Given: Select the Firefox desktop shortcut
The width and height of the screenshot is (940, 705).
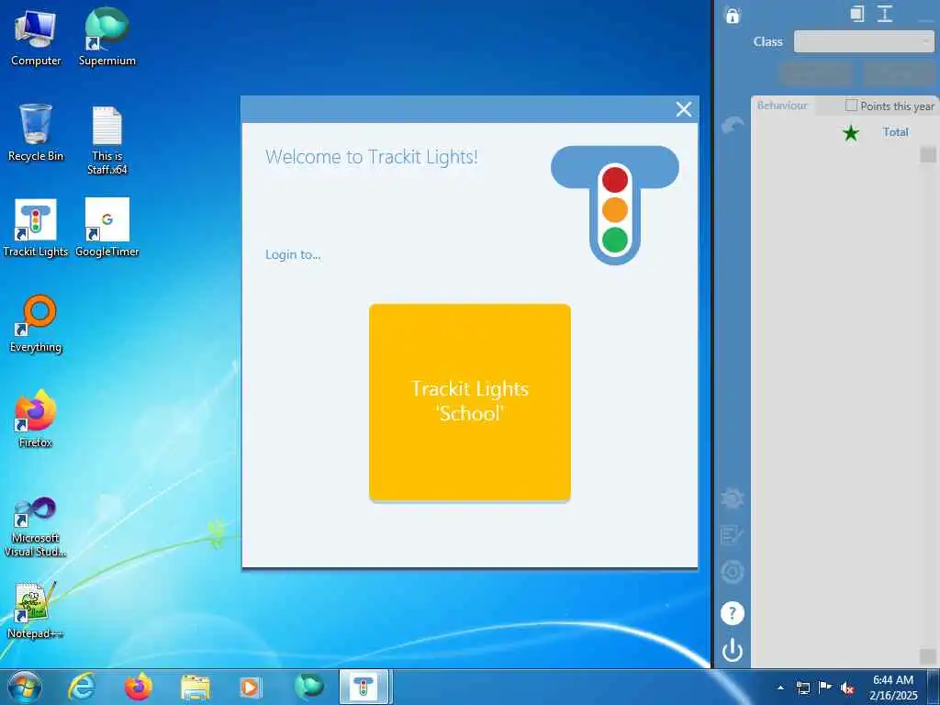Looking at the screenshot, I should point(36,419).
